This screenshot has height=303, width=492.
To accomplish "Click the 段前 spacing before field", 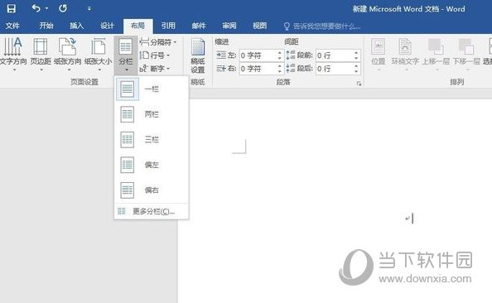I will [x=335, y=55].
